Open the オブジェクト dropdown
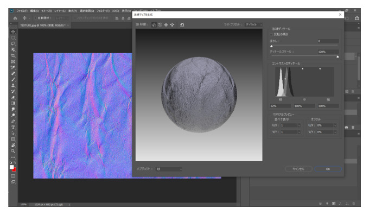This screenshot has height=215, width=369. click(x=169, y=169)
